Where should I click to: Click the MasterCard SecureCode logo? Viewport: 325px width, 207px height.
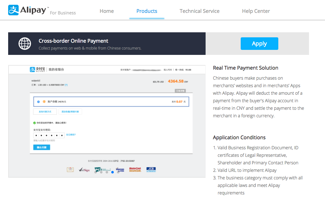tap(135, 169)
